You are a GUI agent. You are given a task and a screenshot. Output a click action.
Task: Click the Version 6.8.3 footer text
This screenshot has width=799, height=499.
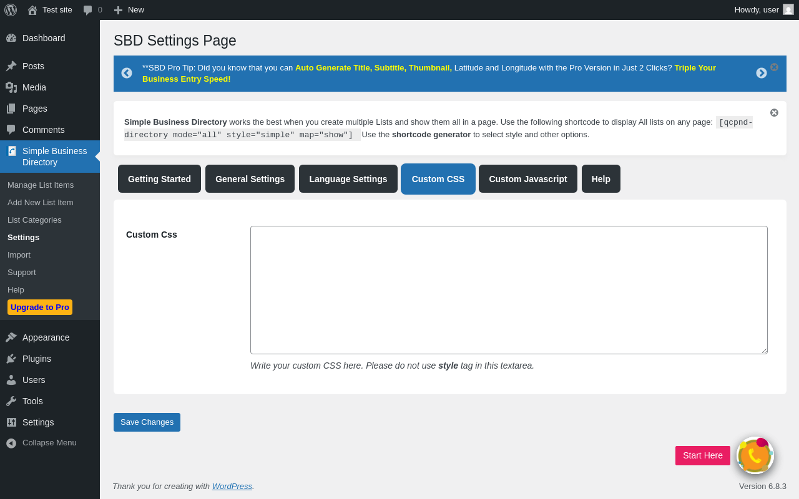pos(763,486)
